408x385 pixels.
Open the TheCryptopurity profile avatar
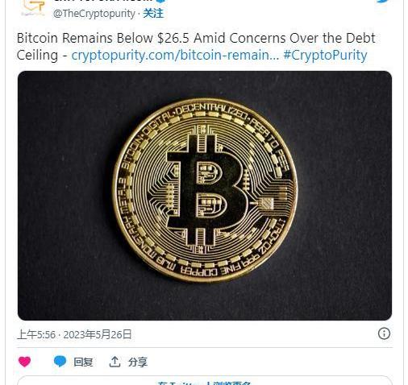tap(33, 8)
